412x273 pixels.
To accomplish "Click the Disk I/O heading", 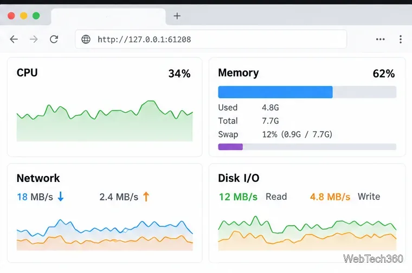I will (239, 178).
